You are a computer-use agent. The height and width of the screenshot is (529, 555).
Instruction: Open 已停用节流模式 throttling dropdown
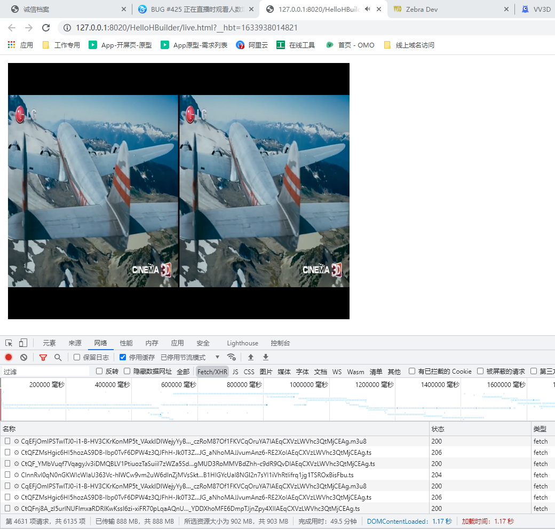(190, 357)
